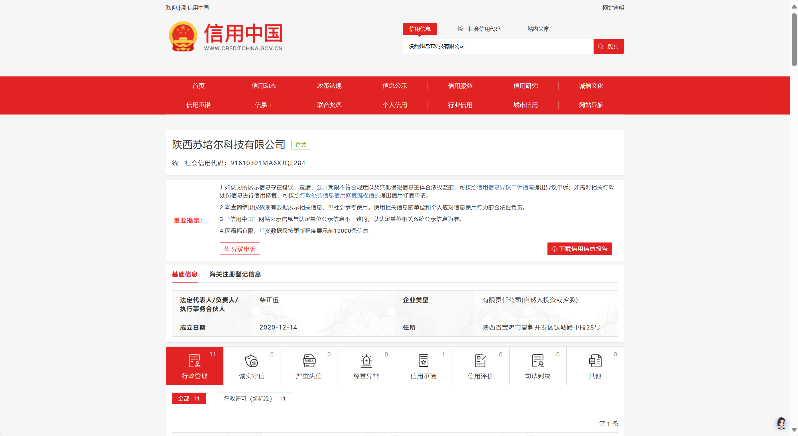Click the vertical scrollbar thumb
This screenshot has height=436, width=798.
(x=794, y=39)
